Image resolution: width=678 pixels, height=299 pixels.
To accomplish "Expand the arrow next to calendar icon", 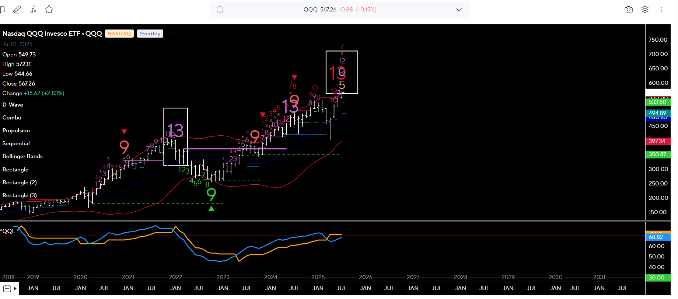I will point(15,288).
